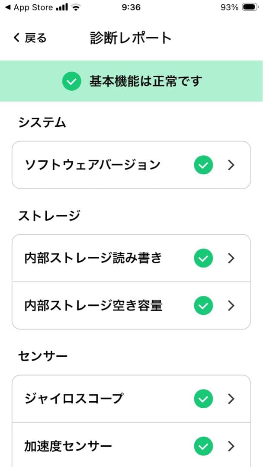
Task: Tap the システム section header
Action: click(x=42, y=122)
